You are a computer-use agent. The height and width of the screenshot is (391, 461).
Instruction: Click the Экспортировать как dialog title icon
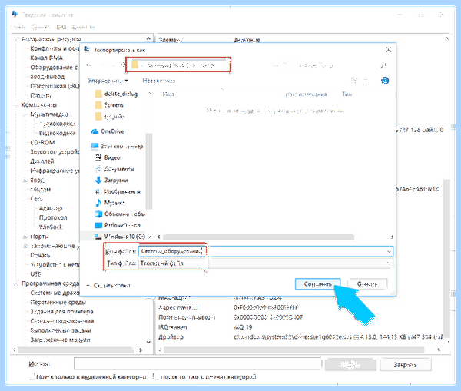[87, 49]
